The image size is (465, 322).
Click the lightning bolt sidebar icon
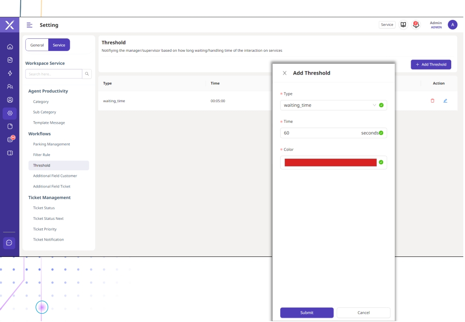click(x=10, y=73)
